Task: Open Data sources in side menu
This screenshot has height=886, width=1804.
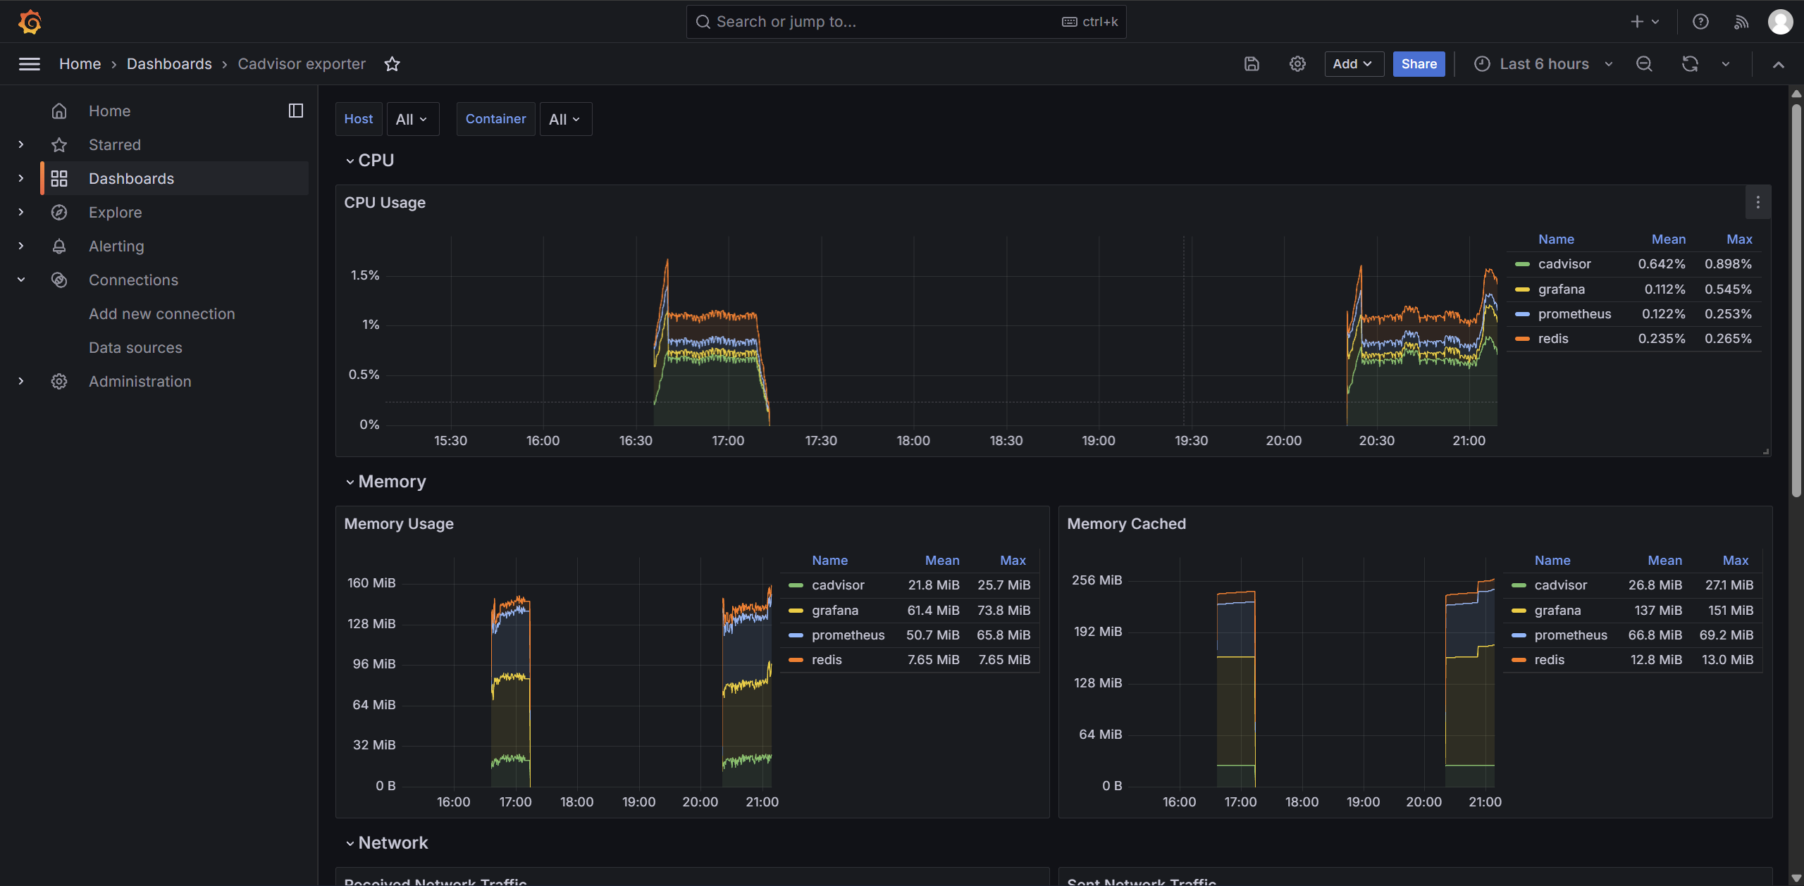Action: 135,347
